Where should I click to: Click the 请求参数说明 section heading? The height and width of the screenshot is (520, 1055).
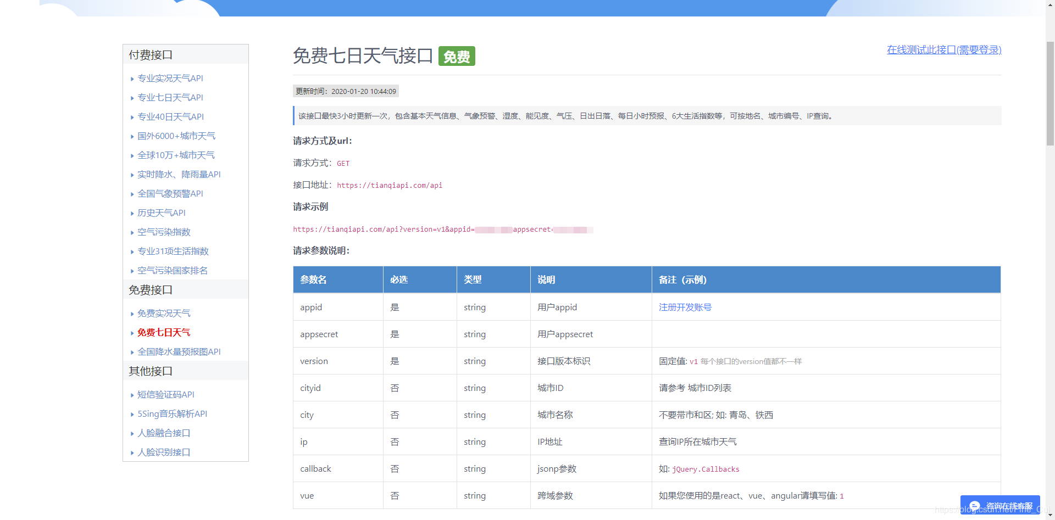click(x=321, y=251)
